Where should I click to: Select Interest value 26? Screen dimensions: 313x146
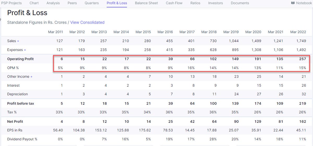pyautogui.click(x=304, y=85)
